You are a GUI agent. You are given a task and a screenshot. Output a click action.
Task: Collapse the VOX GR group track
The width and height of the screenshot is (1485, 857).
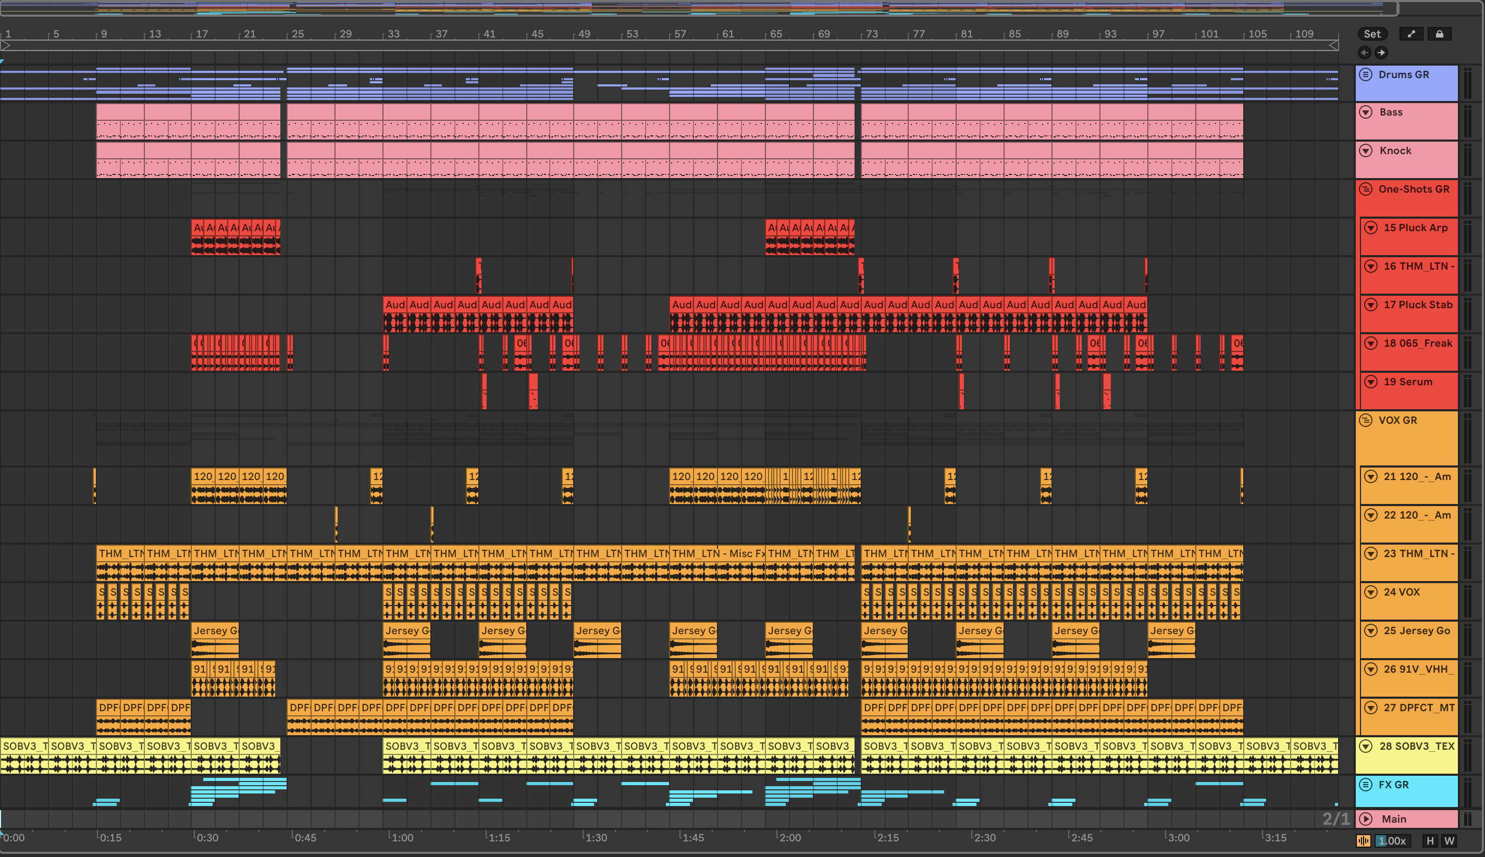point(1366,420)
